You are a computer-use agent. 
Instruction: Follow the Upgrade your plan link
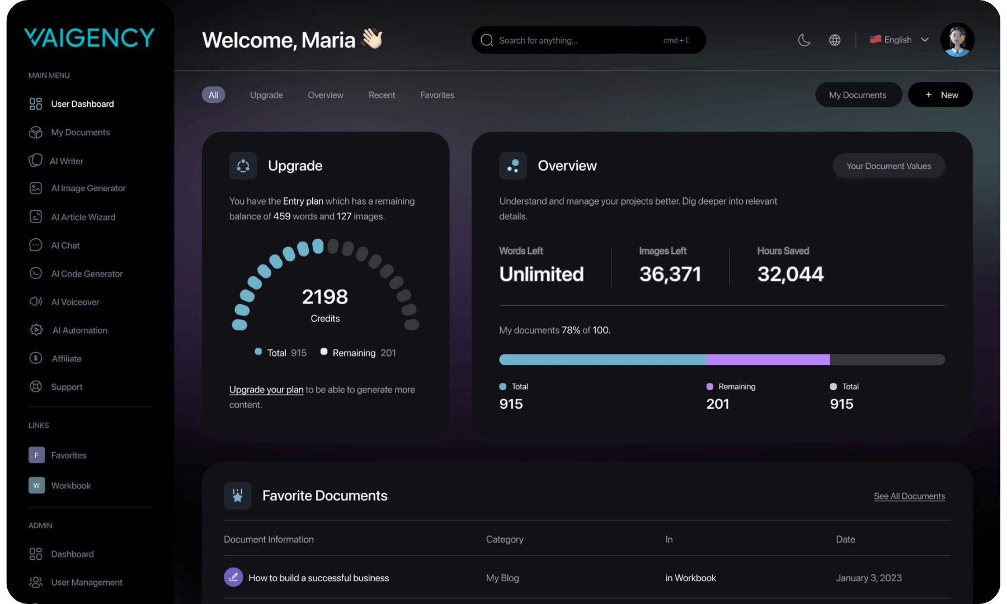pos(266,390)
